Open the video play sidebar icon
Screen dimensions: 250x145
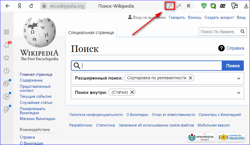coord(6,97)
